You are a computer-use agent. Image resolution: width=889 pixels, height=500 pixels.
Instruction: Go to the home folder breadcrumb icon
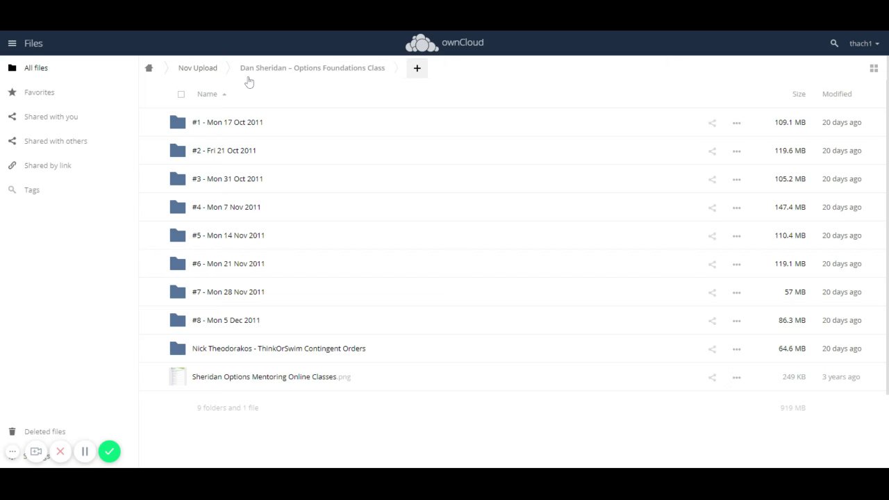pyautogui.click(x=149, y=68)
